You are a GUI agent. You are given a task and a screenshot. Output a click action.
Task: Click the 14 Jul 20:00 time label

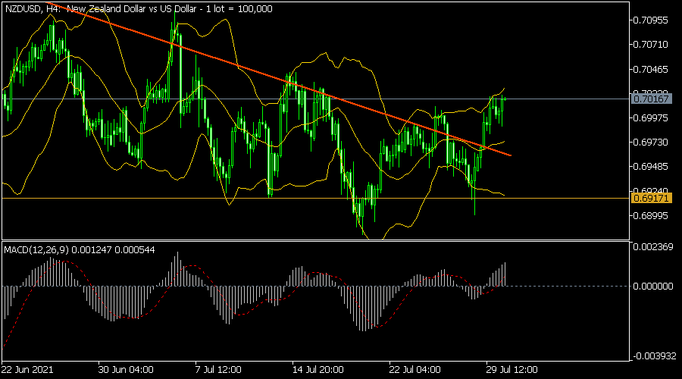tap(318, 370)
